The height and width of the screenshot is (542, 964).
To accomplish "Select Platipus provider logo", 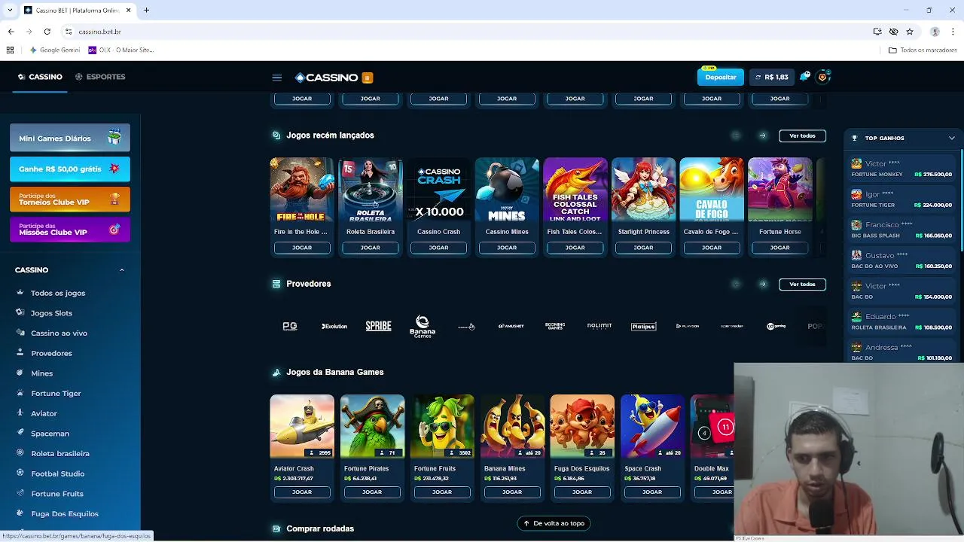I will (644, 326).
